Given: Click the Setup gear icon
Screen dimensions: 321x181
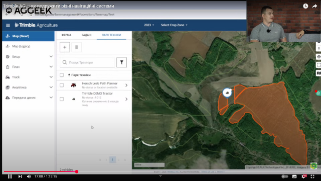Looking at the screenshot, I should 8,57.
